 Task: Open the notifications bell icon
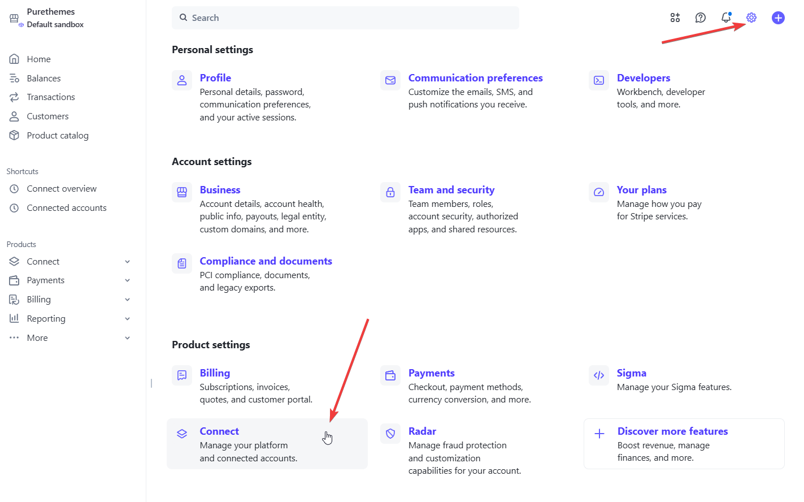tap(726, 18)
